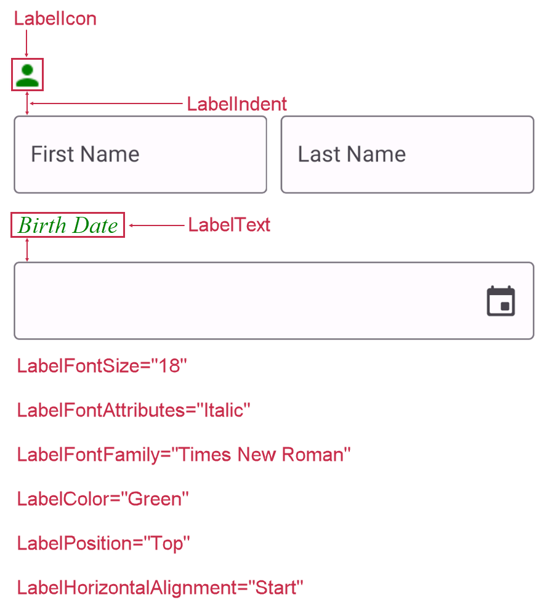Click the First Name input field
The image size is (545, 613).
coord(140,155)
